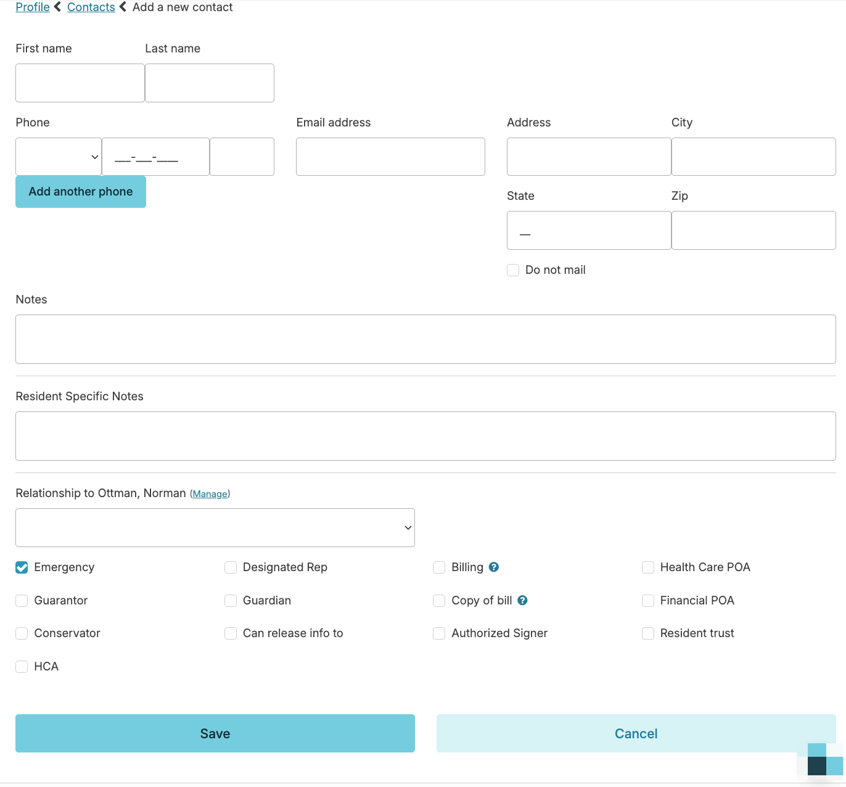
Task: Click the phone extension field
Action: tap(242, 157)
